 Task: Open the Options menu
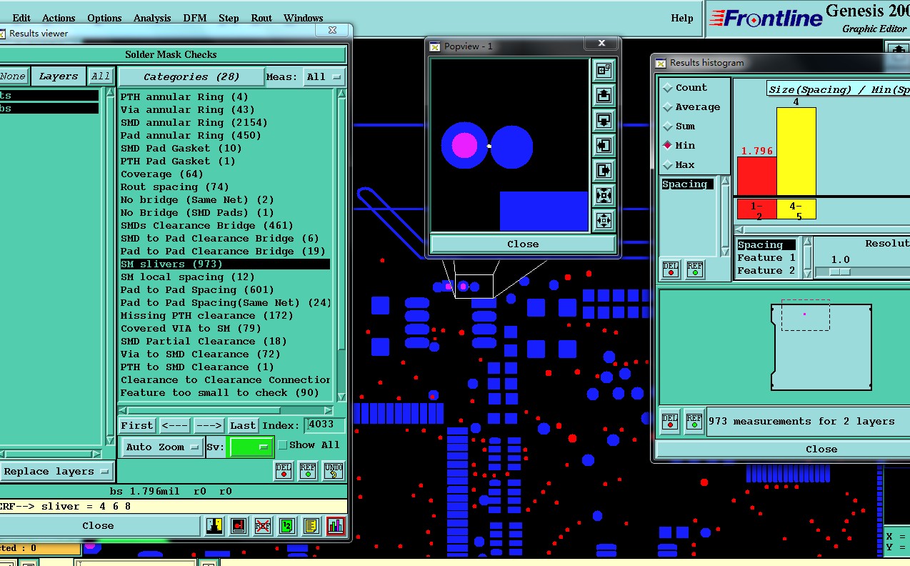click(104, 18)
